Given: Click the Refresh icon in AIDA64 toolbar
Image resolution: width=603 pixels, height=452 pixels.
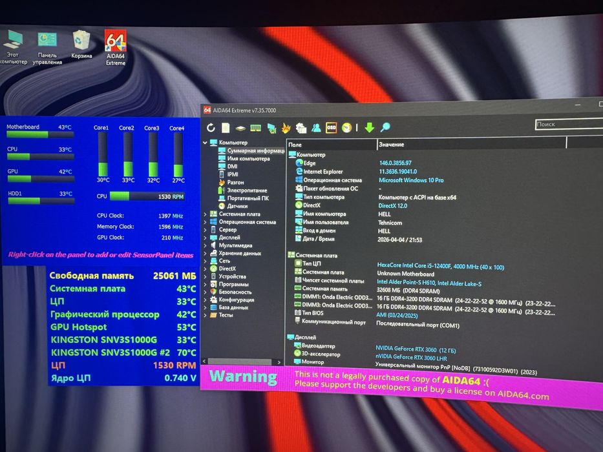Looking at the screenshot, I should [x=210, y=128].
